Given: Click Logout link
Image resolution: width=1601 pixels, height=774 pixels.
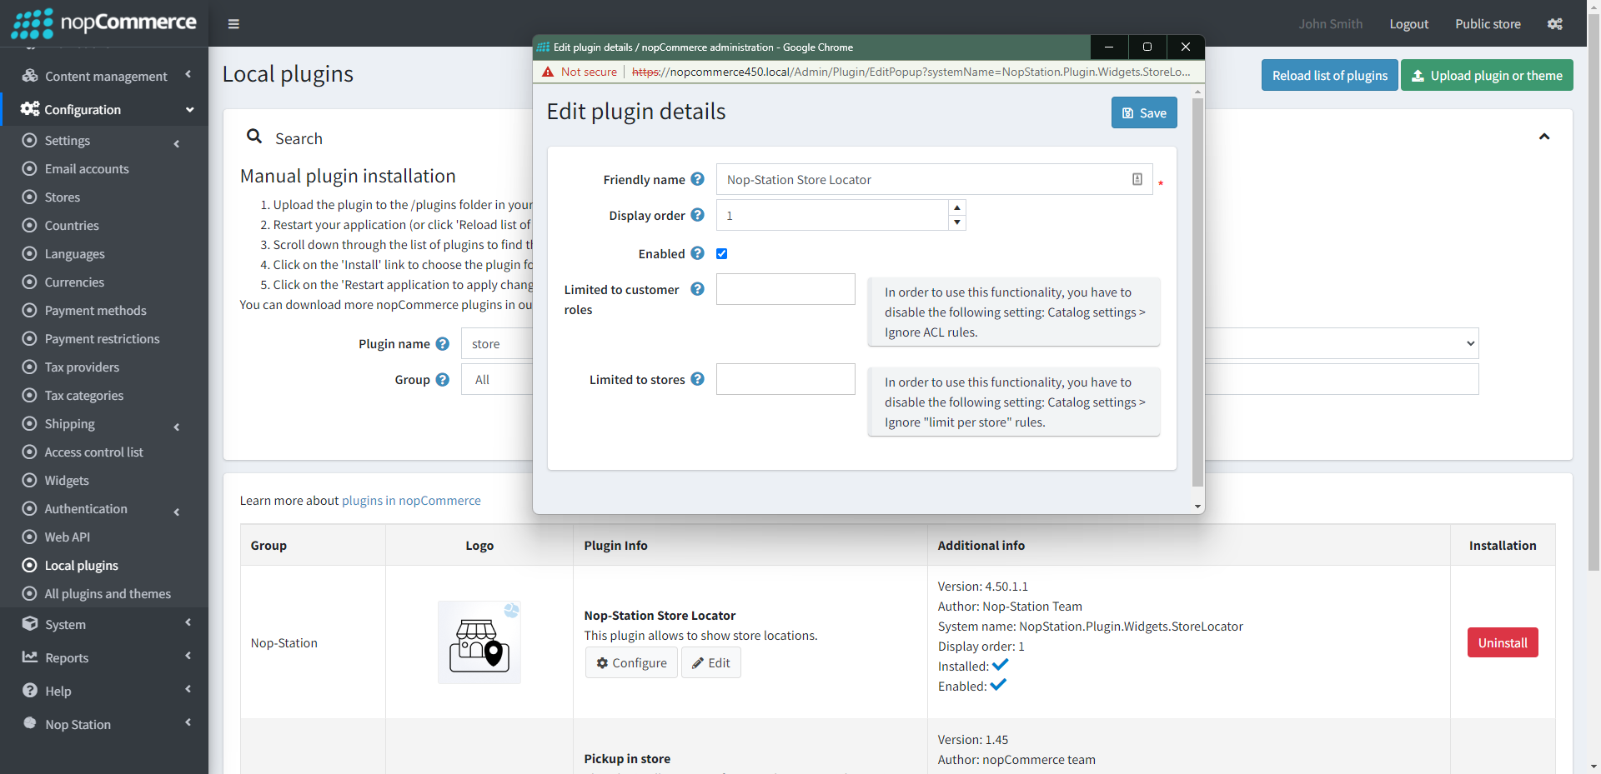Looking at the screenshot, I should pos(1408,24).
